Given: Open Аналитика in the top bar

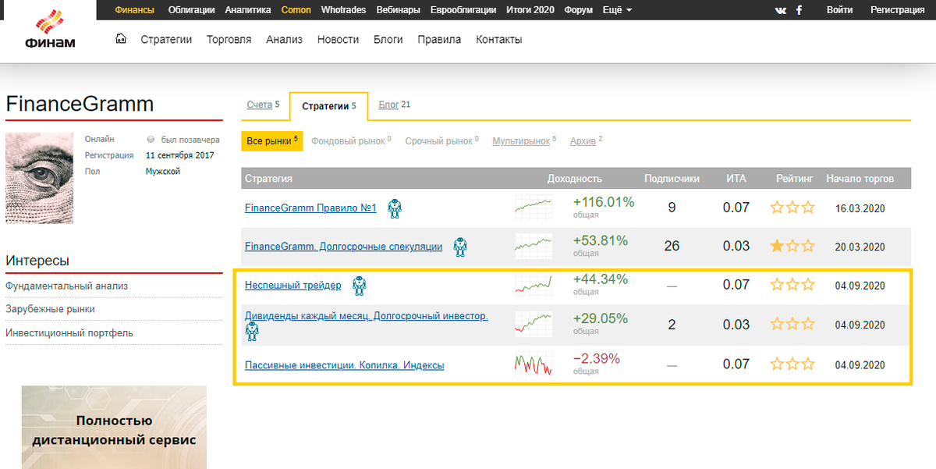Looking at the screenshot, I should point(248,10).
